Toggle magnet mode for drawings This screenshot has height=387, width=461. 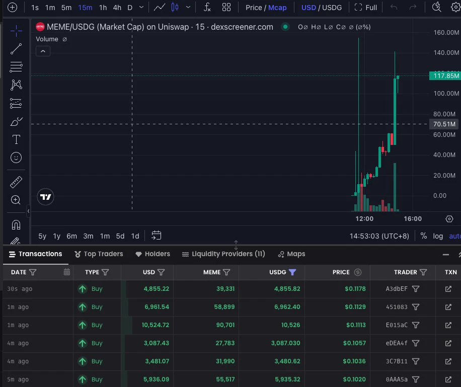[16, 224]
